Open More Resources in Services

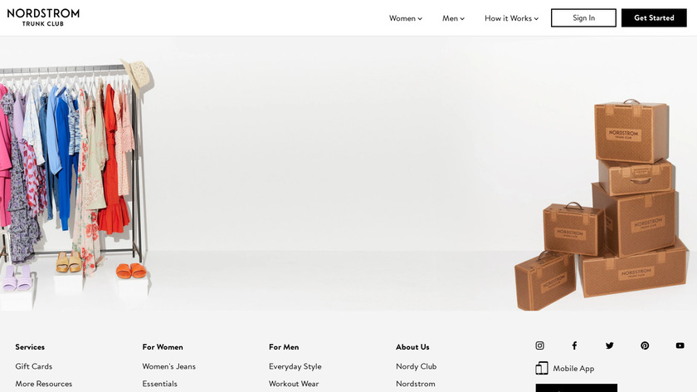(x=43, y=384)
